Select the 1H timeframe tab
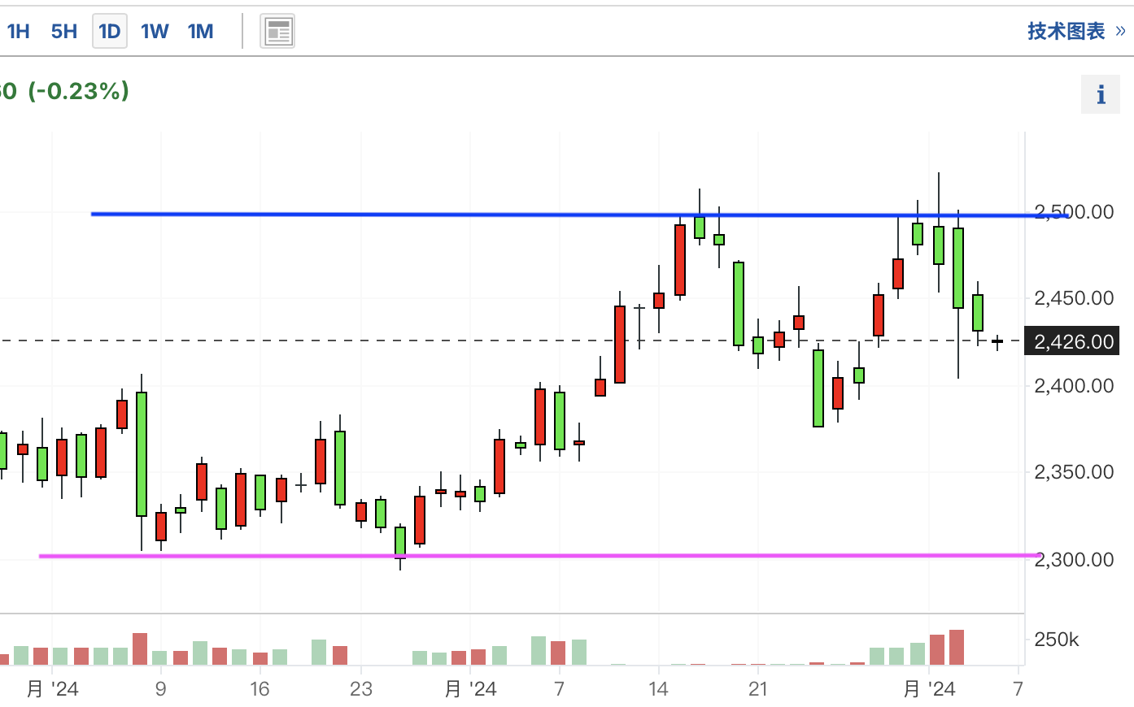This screenshot has width=1134, height=707. point(18,32)
